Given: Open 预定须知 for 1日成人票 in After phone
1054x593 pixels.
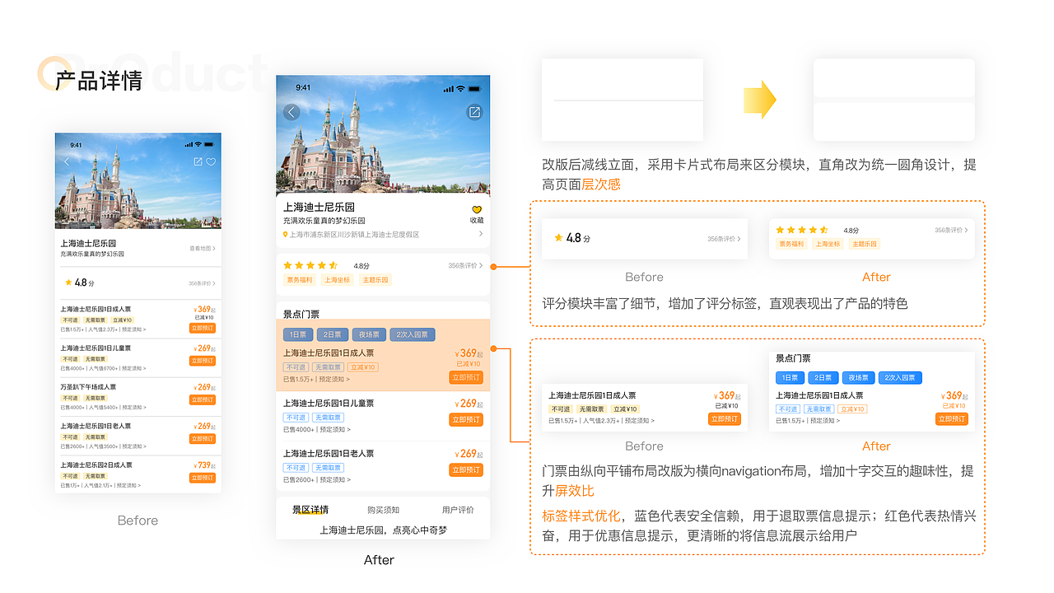Looking at the screenshot, I should [x=334, y=380].
